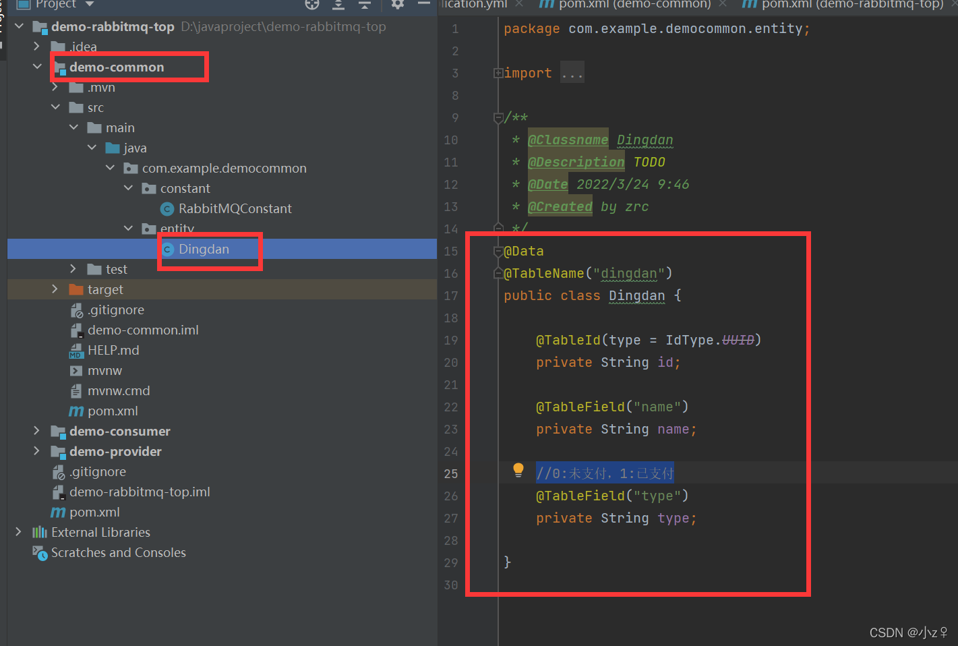Select Dingdan in the project tree

[x=204, y=249]
